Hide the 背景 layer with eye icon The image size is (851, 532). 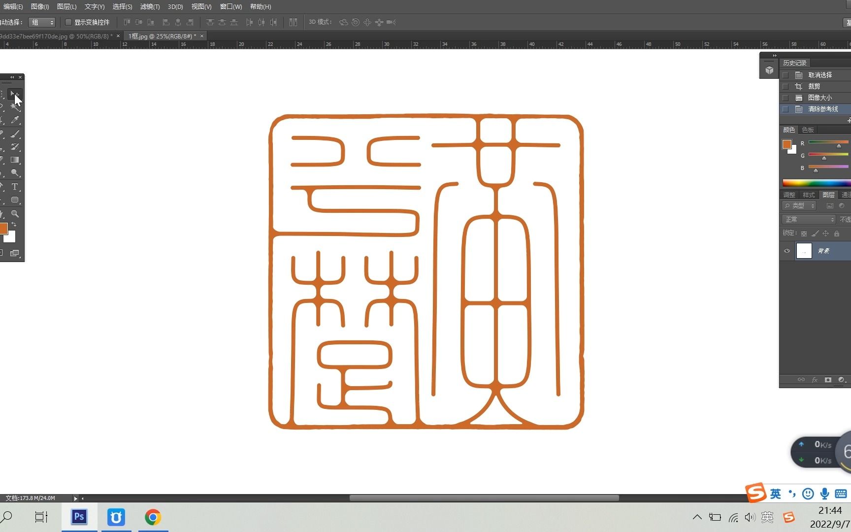tap(787, 251)
